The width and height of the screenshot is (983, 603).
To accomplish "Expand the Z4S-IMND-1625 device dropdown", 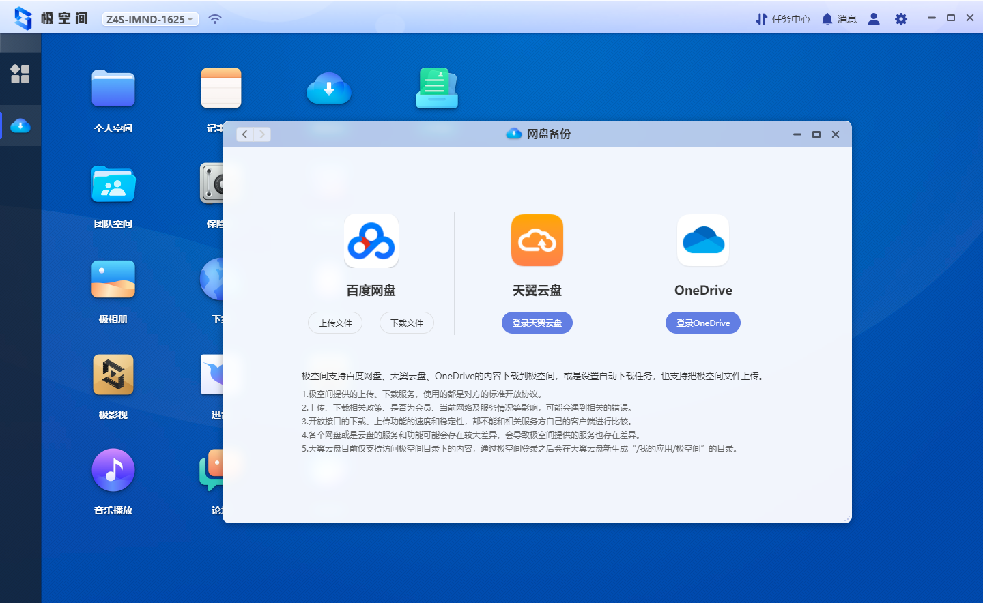I will pos(150,19).
